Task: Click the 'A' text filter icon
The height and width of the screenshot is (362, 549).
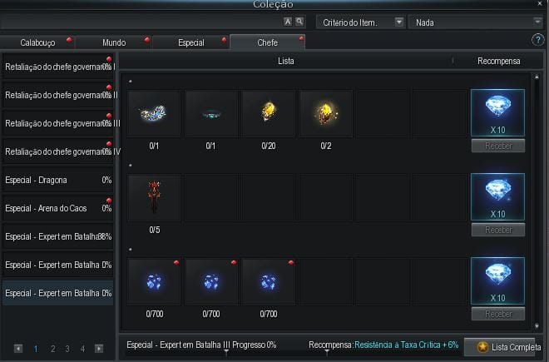Action: click(288, 22)
